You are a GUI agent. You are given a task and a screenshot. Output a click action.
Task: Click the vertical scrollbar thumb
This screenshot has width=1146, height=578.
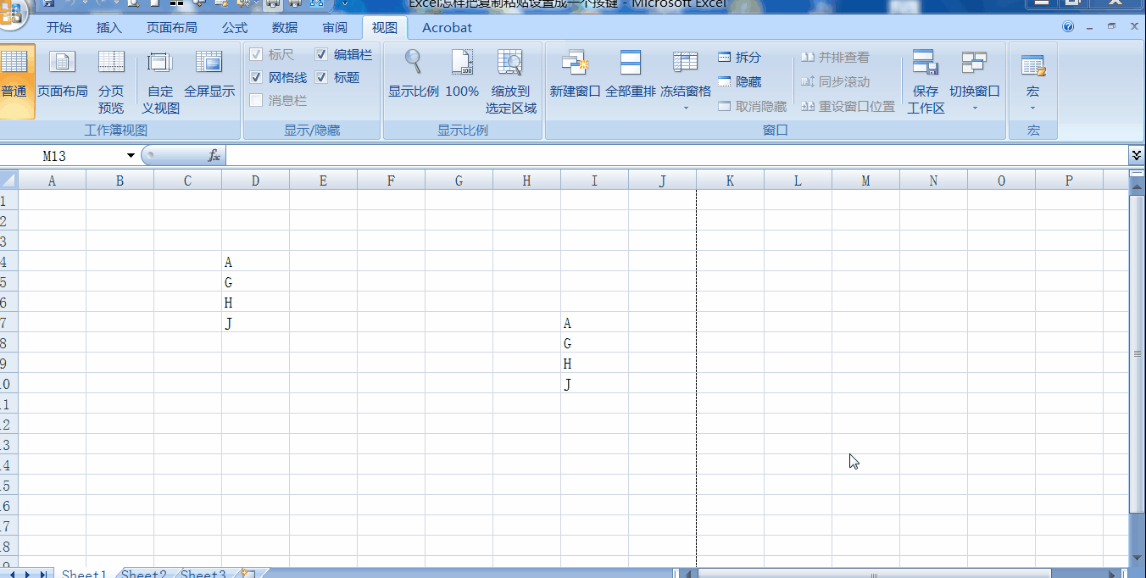(x=1138, y=353)
